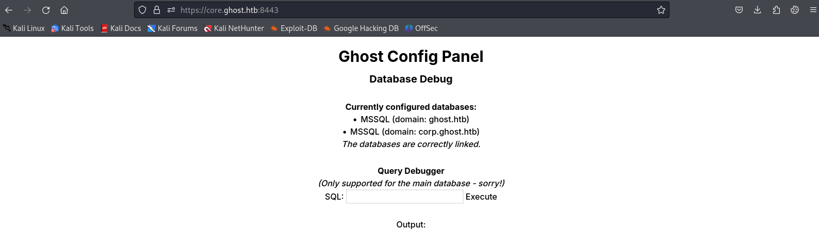Save page to Pocket
The height and width of the screenshot is (244, 819).
(739, 10)
